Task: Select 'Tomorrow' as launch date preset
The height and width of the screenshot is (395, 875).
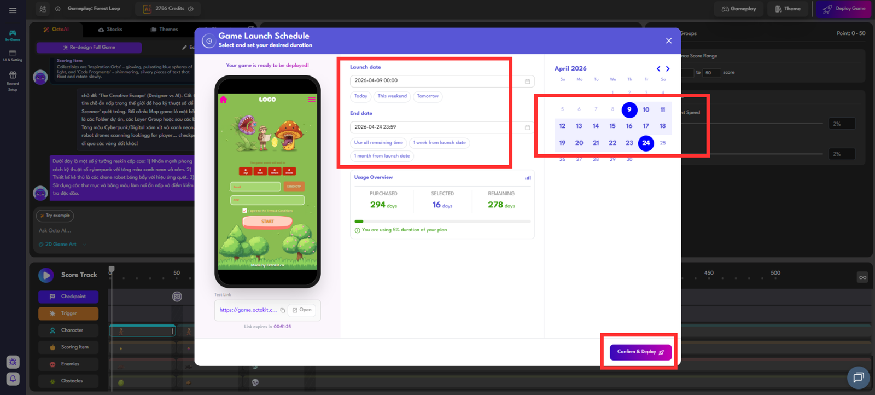Action: click(428, 96)
